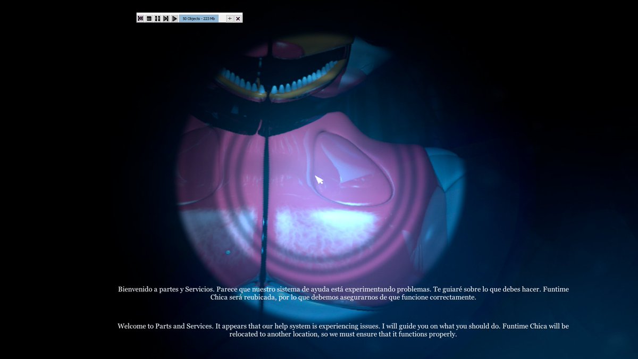Click the dark background left of Chica
The image size is (638, 359).
[80, 160]
